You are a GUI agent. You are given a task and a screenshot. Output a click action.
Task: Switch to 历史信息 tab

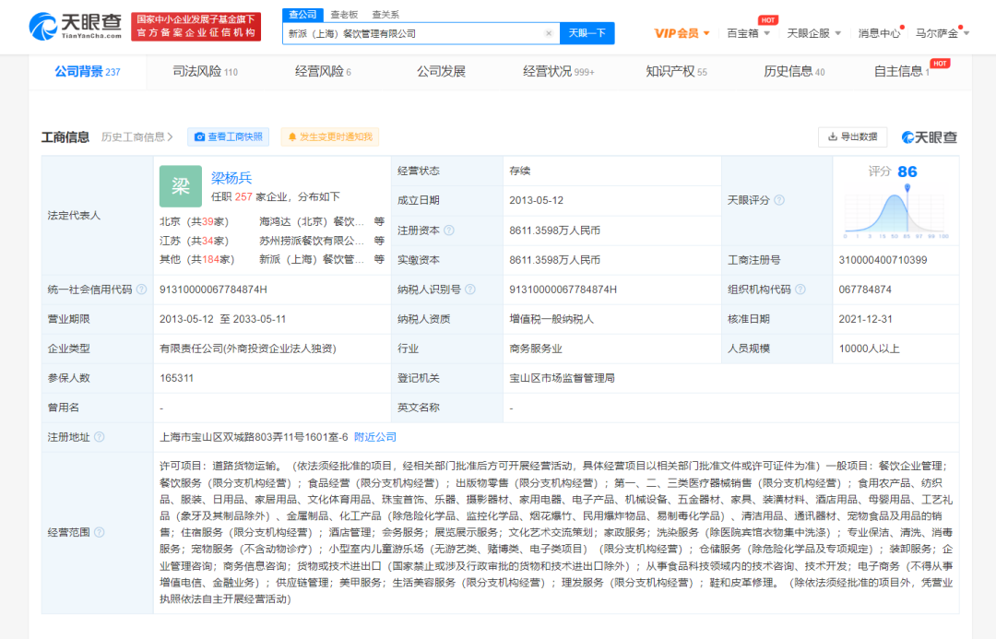794,71
